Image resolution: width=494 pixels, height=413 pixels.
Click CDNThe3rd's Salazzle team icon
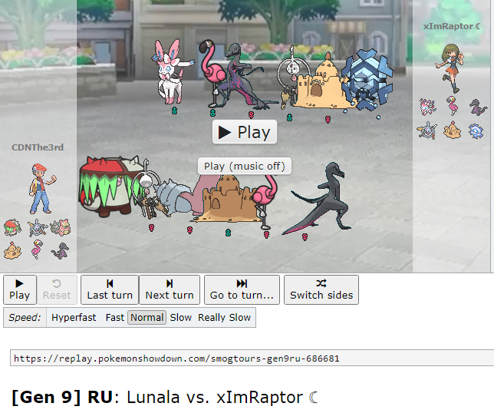[60, 250]
